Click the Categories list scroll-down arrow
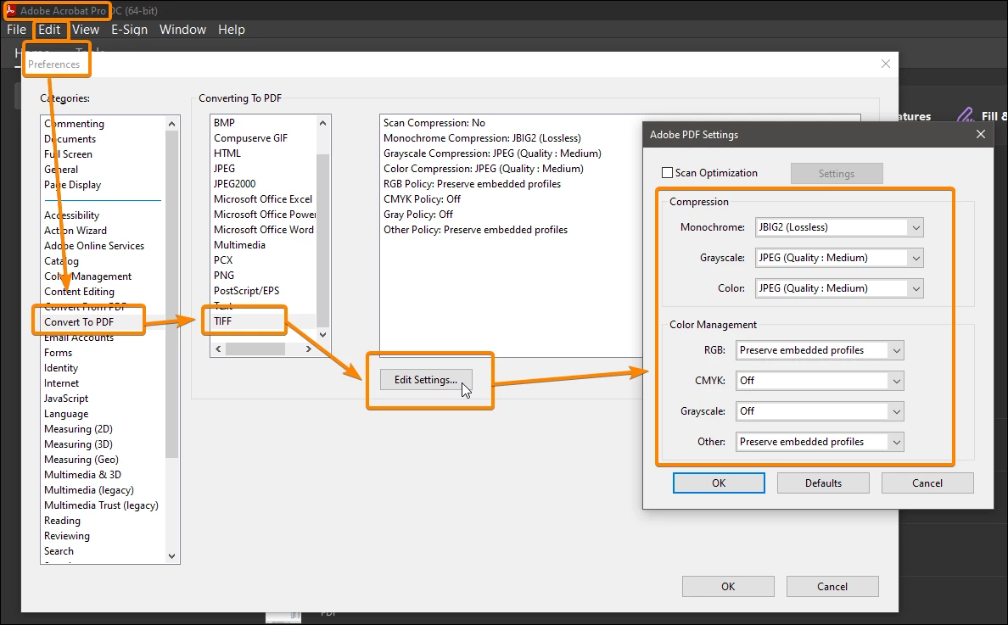Screen dimensions: 1008x625 point(171,556)
